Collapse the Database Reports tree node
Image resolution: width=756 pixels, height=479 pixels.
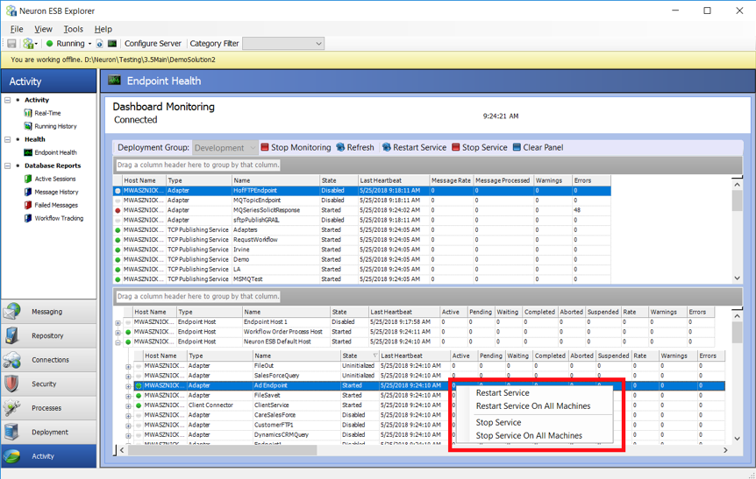click(8, 166)
